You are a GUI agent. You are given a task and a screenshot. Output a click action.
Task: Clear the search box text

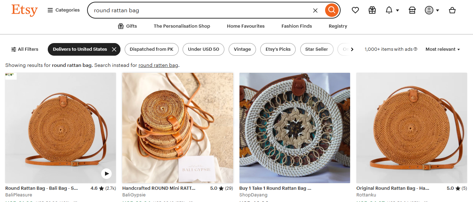[x=315, y=11]
